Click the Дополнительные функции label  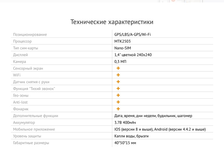point(35,116)
